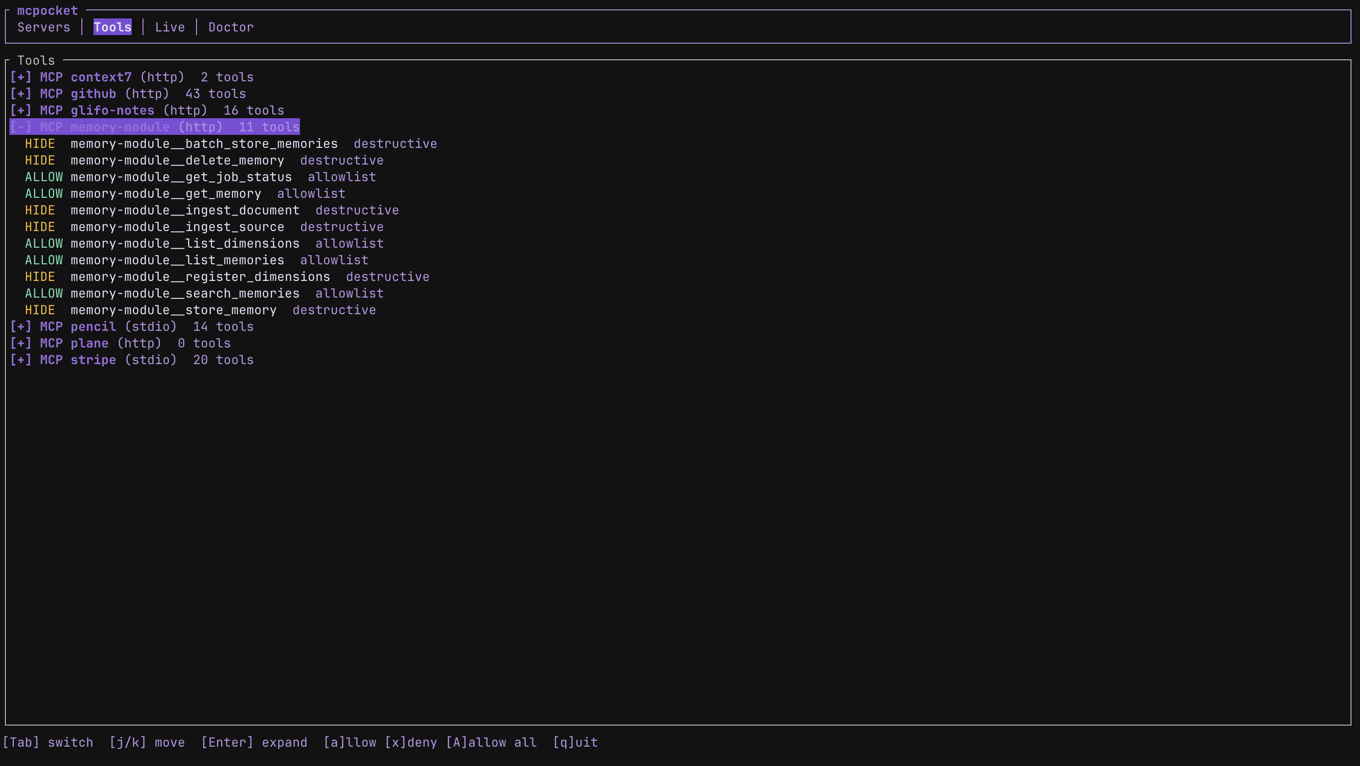
Task: Click the "11 tools" count on memory-module
Action: point(269,127)
